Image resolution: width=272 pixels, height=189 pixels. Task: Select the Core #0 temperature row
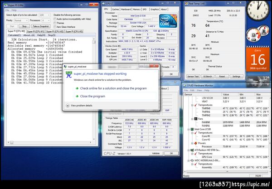[226, 136]
